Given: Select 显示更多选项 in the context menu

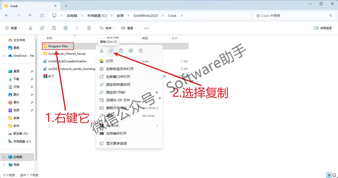Looking at the screenshot, I should point(129,143).
